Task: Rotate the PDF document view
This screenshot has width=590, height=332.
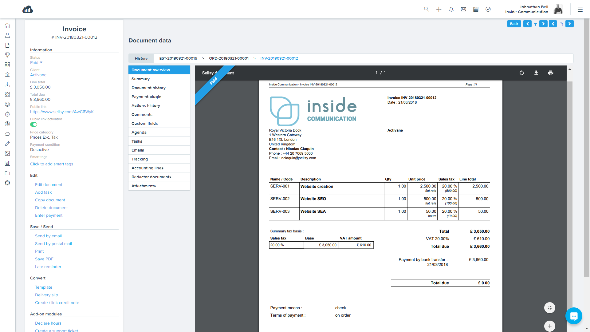Action: pyautogui.click(x=522, y=73)
